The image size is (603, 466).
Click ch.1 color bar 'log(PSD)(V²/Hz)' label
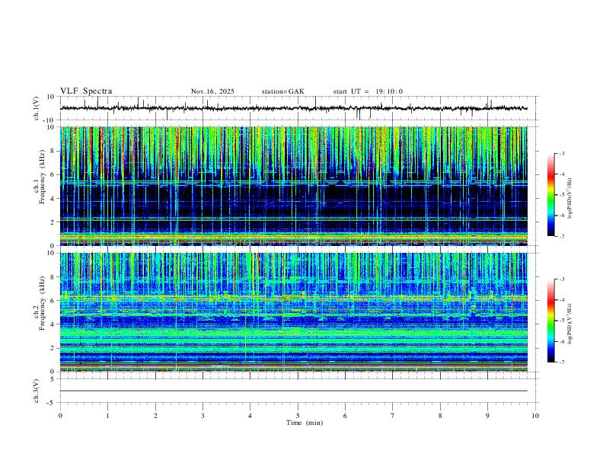click(x=570, y=198)
